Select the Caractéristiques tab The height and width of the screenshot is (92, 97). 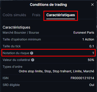point(61,15)
